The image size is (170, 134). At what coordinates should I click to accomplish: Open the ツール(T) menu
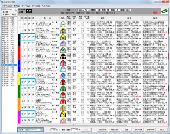36,6
